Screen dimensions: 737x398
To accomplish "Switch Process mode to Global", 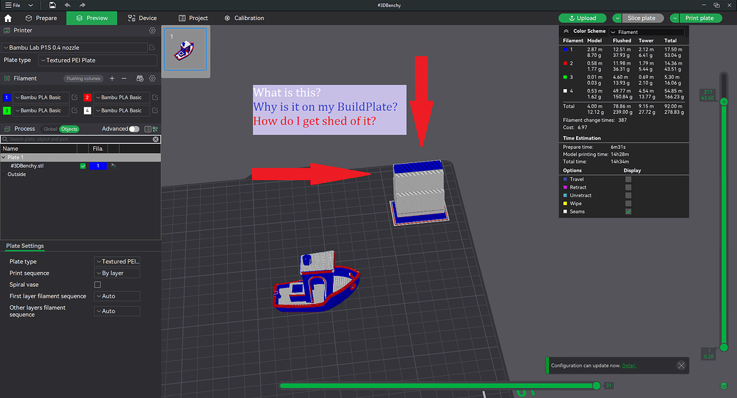I will click(x=50, y=129).
